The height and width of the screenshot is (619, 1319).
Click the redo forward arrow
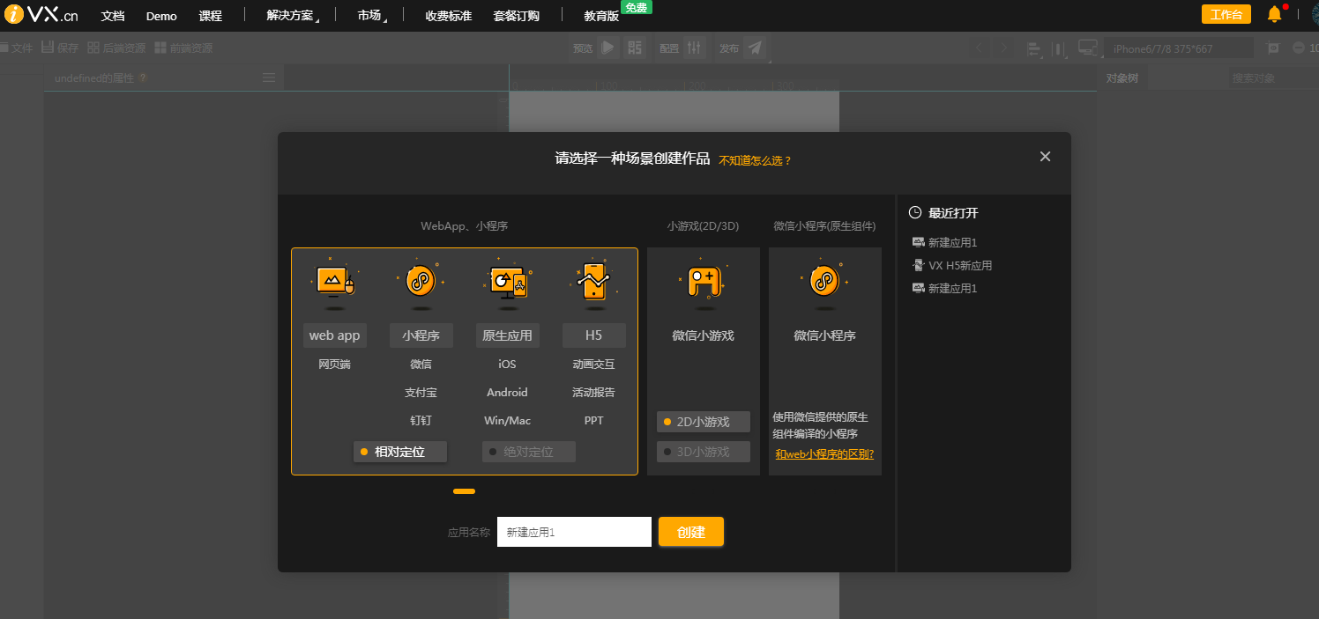(1004, 48)
